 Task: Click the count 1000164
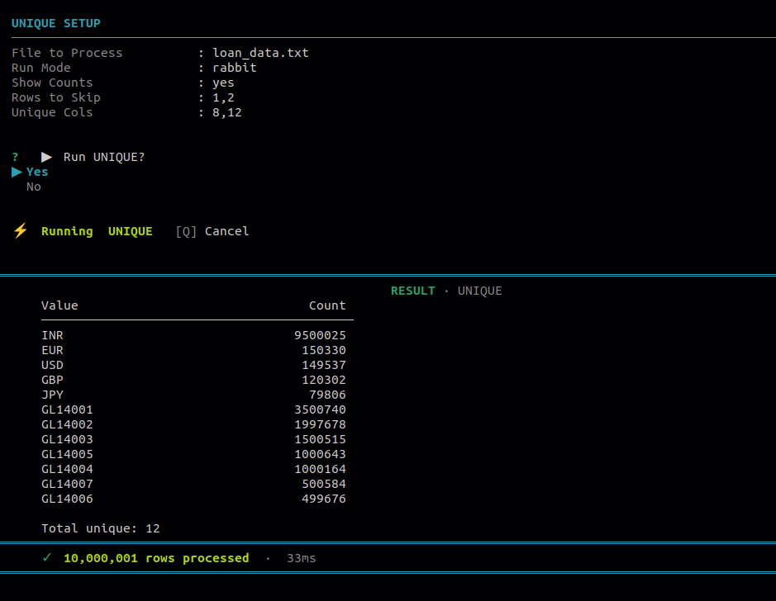[320, 469]
